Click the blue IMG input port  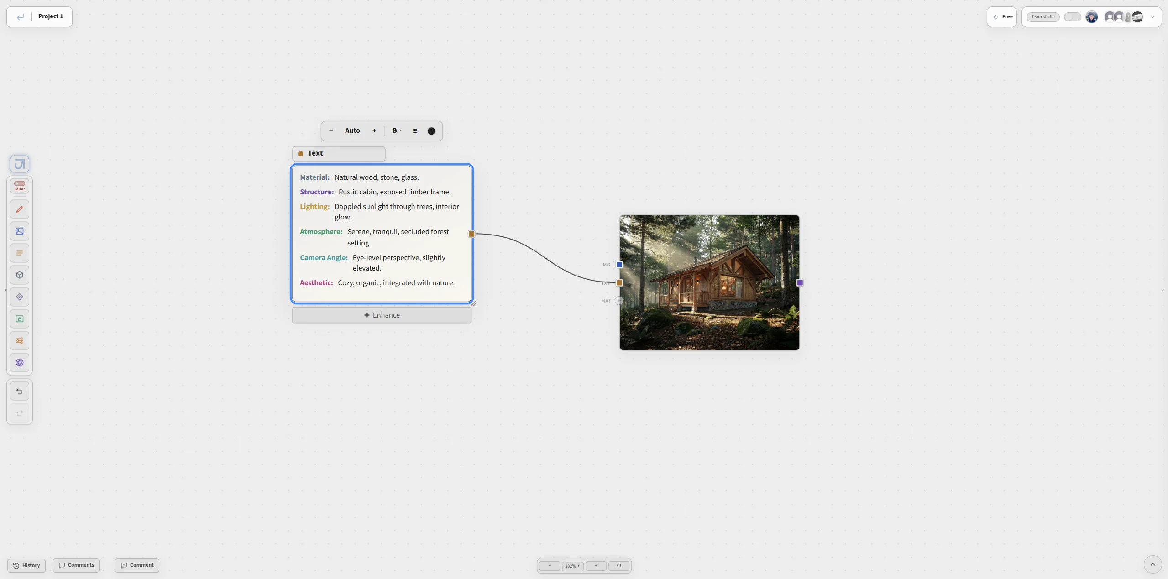point(619,265)
